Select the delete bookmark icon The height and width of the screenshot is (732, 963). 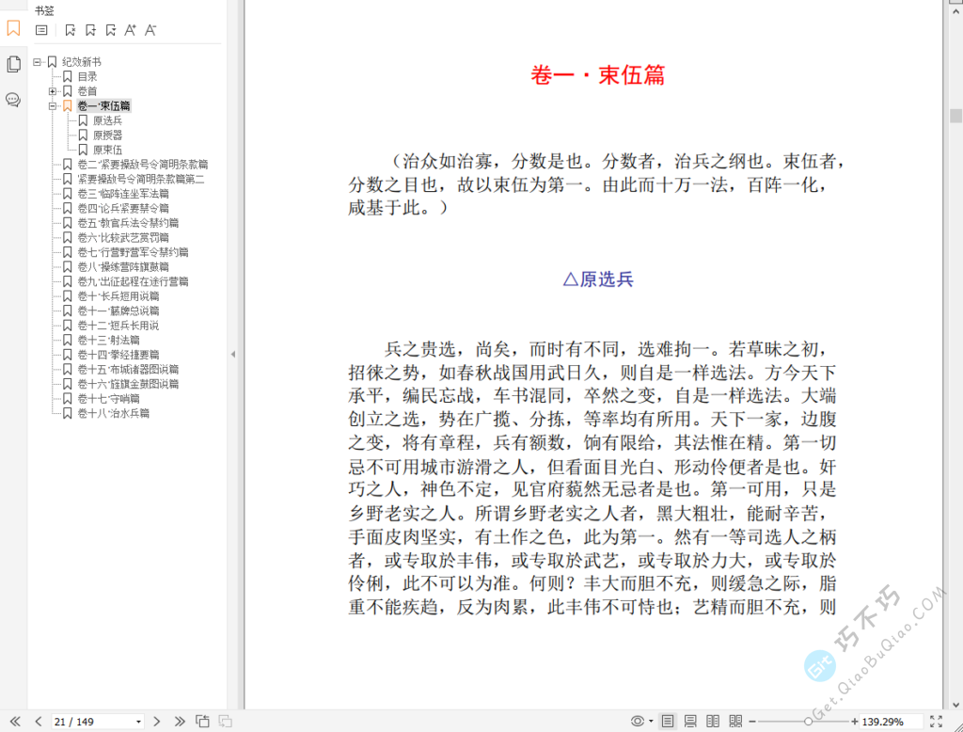pyautogui.click(x=71, y=30)
